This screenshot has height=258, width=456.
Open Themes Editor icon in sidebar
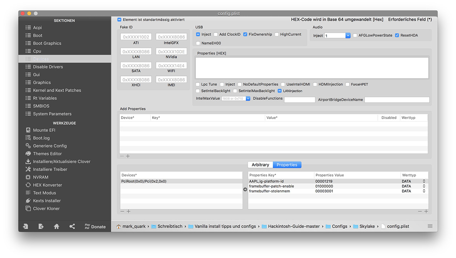(x=28, y=154)
